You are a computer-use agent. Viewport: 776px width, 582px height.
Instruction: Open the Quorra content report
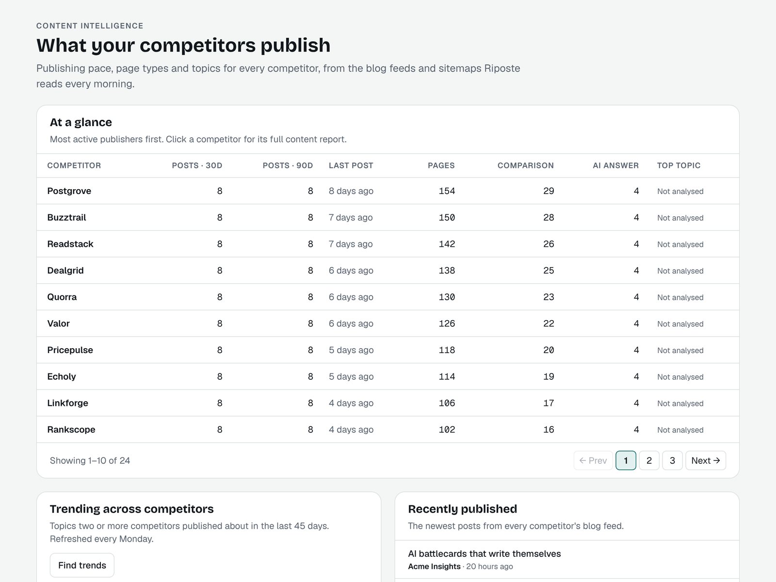62,297
